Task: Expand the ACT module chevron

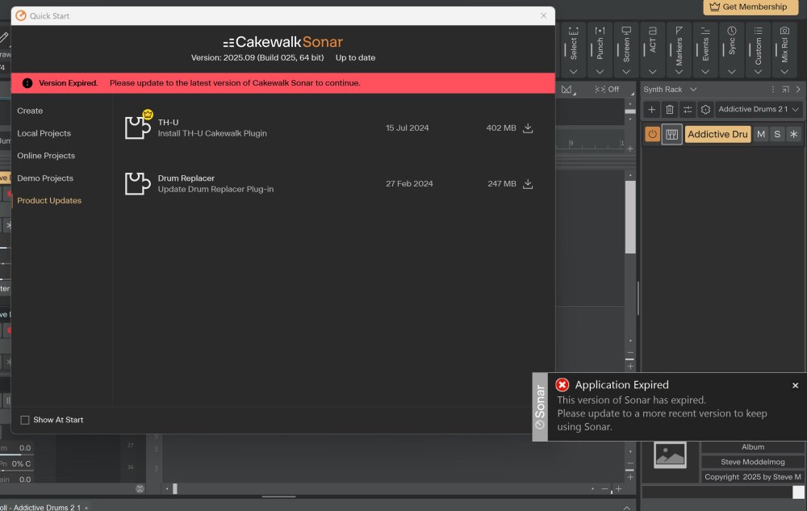Action: pyautogui.click(x=652, y=72)
